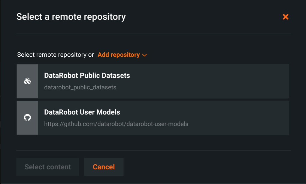Click the word 'Datasets' in first repository title
306x184 pixels.
(x=117, y=76)
